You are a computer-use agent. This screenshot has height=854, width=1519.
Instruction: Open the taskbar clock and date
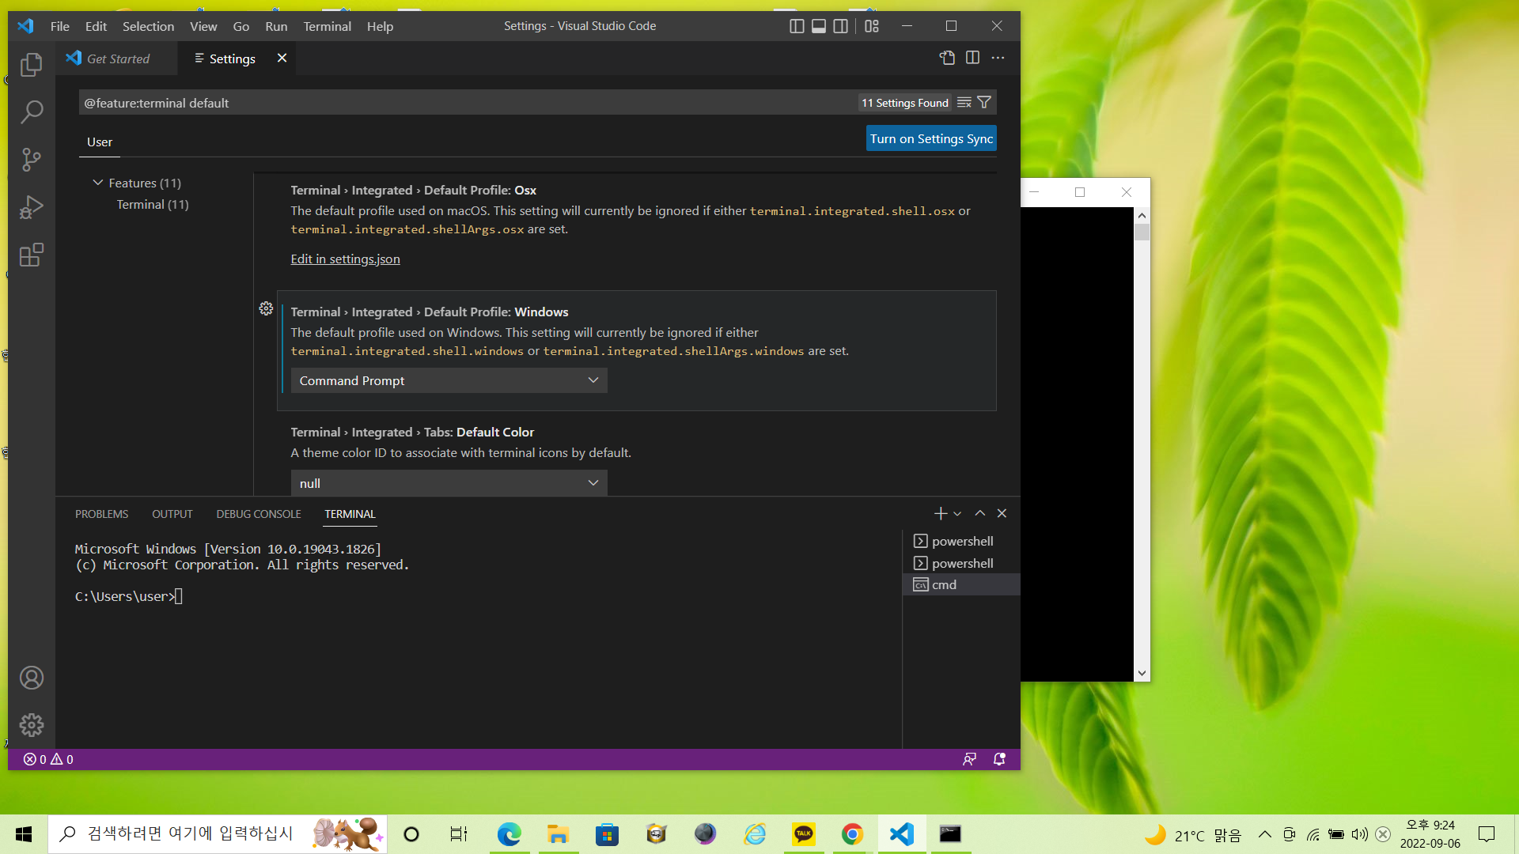coord(1430,834)
